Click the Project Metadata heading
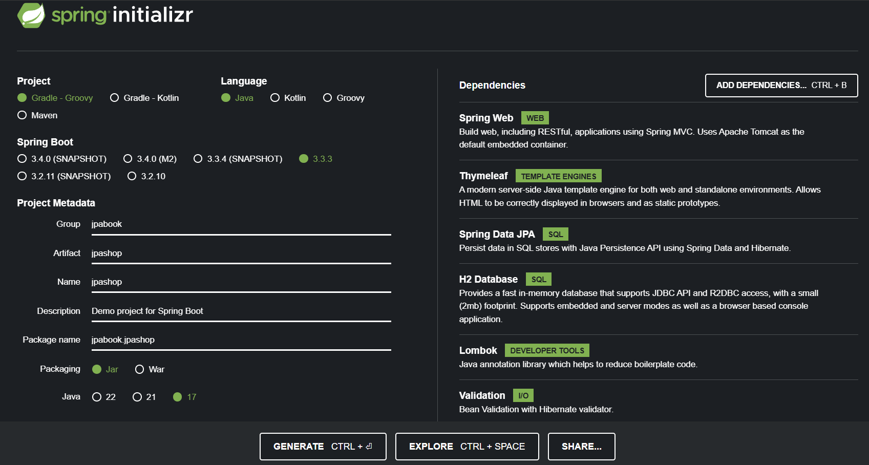 56,203
